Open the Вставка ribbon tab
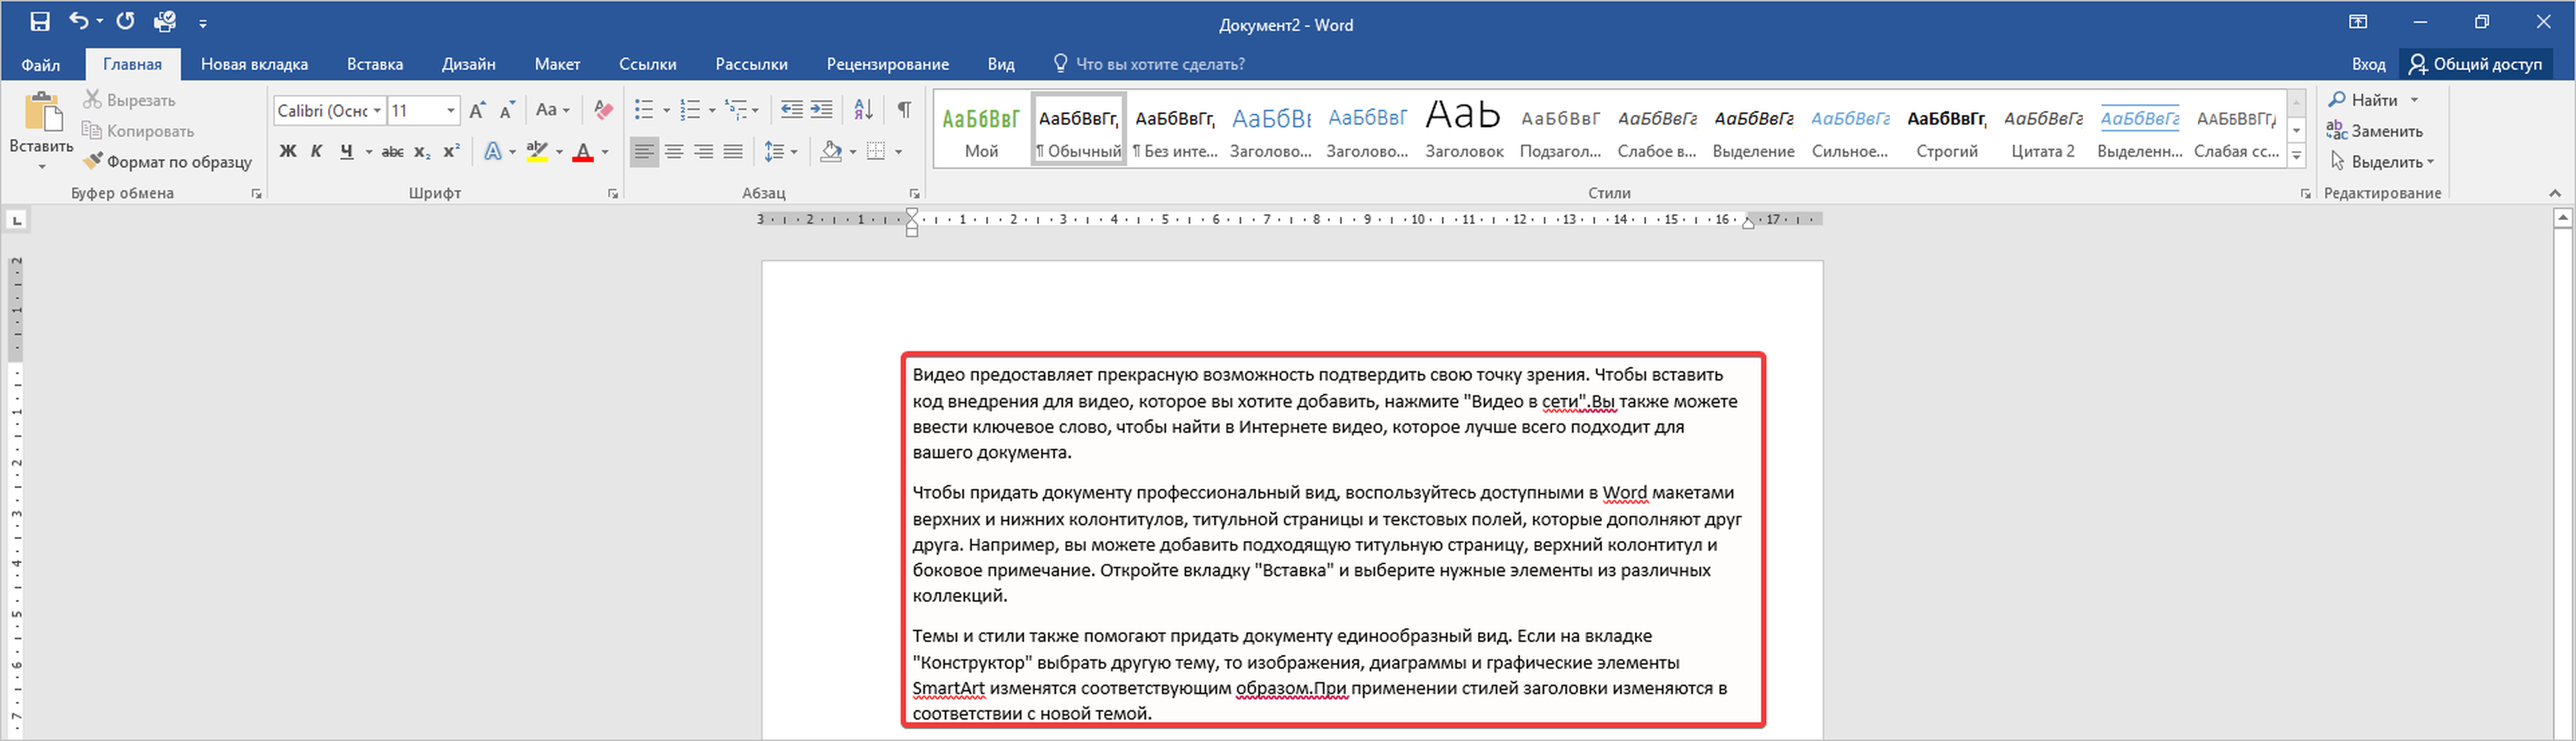Viewport: 2576px width, 741px height. click(x=375, y=64)
